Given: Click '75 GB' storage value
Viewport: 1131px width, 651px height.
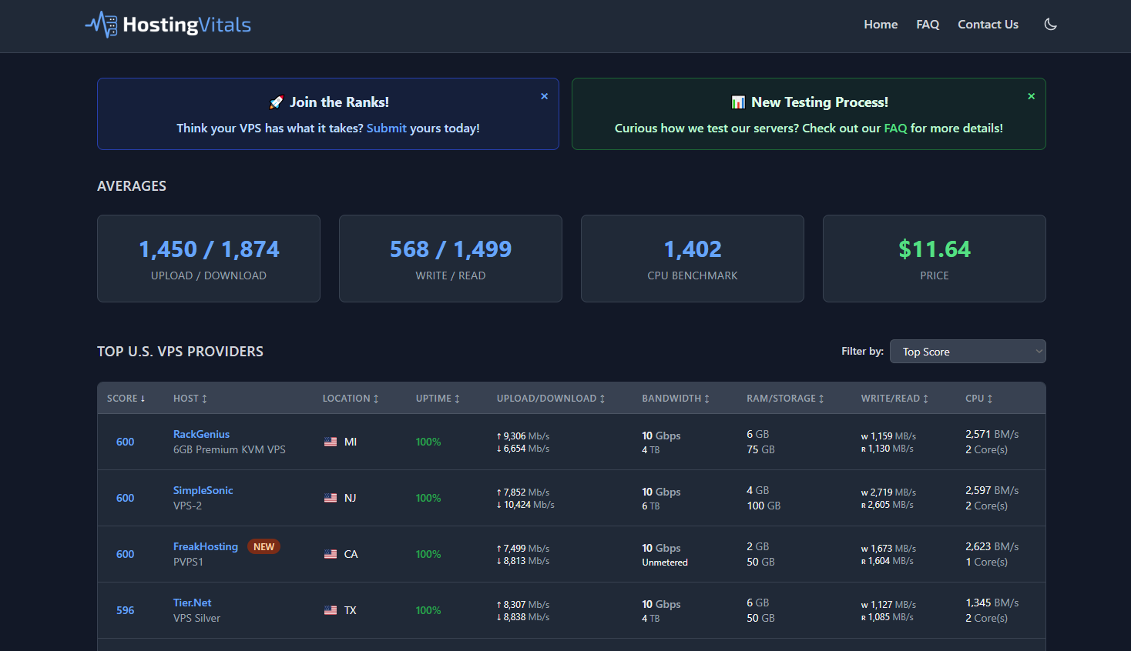Looking at the screenshot, I should 760,449.
